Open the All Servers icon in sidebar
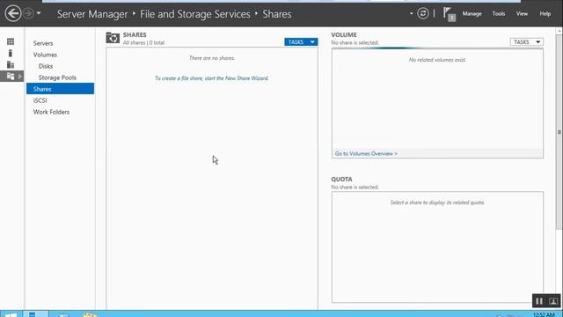This screenshot has width=563, height=317. (11, 64)
